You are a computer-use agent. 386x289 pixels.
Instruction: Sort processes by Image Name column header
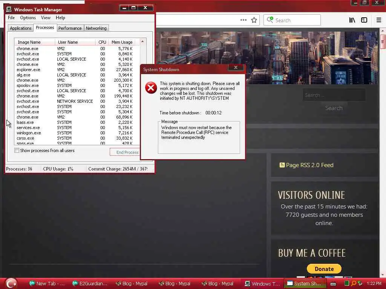coord(35,42)
